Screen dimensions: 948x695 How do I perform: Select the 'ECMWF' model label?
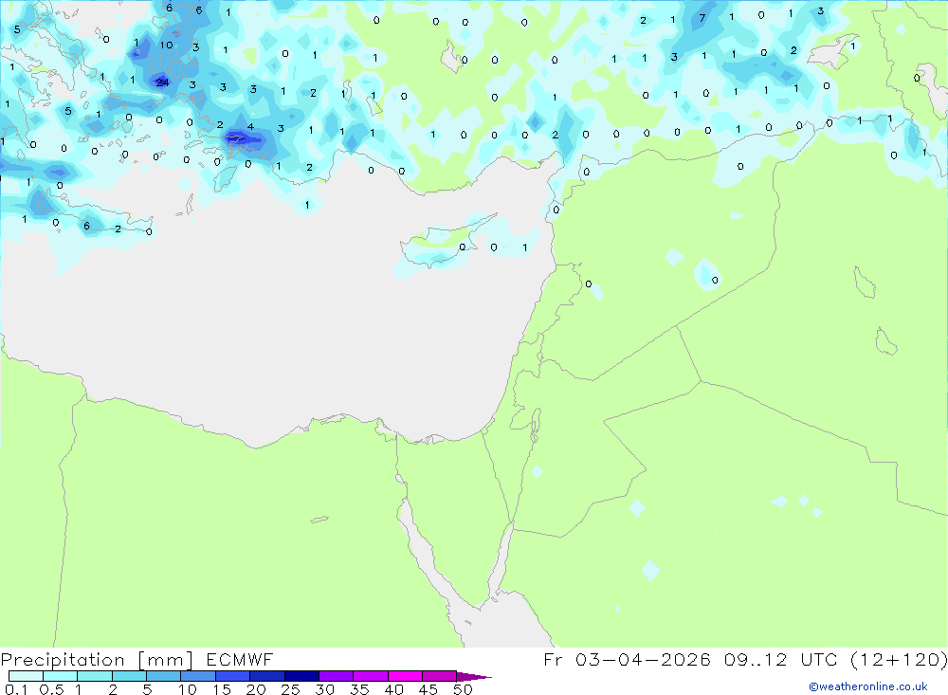point(240,660)
